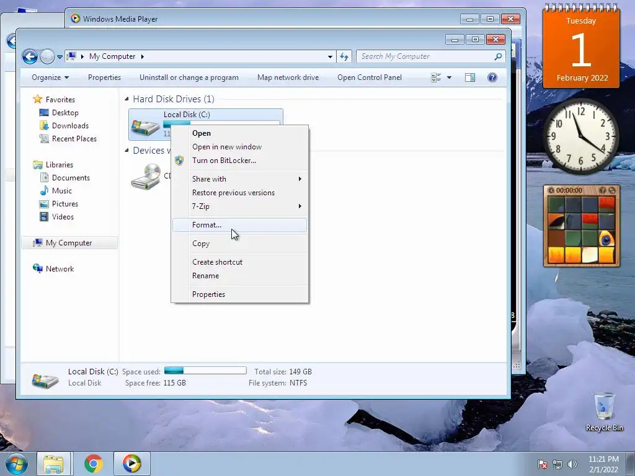
Task: Click the network tray icon
Action: tap(557, 464)
